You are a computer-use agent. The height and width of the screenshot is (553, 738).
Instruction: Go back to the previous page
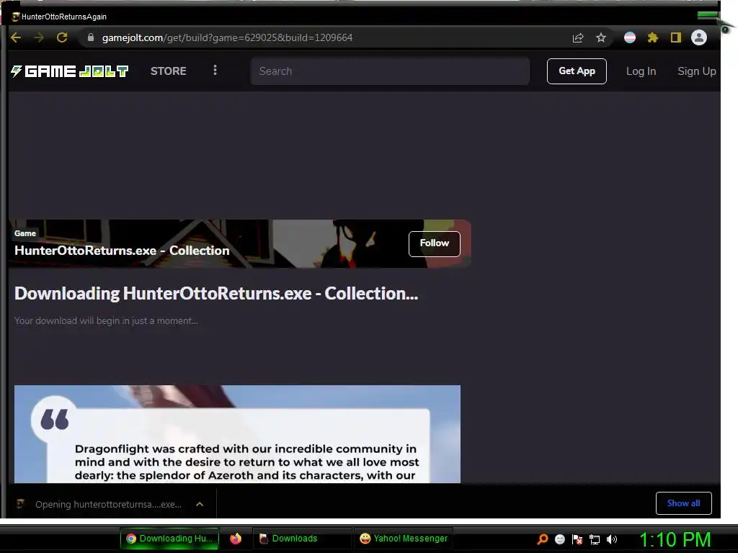point(16,37)
